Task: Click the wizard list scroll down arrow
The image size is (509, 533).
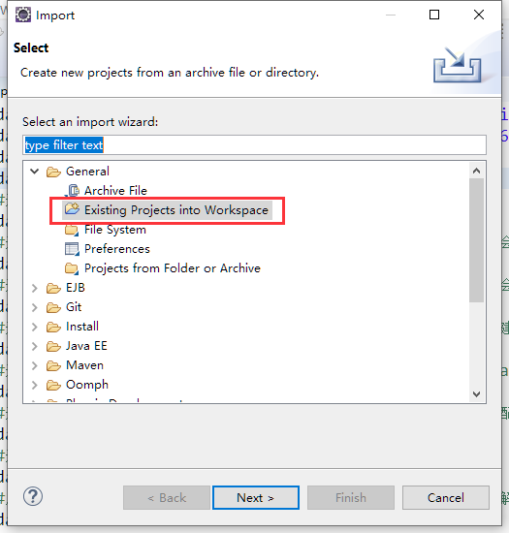Action: [x=476, y=394]
